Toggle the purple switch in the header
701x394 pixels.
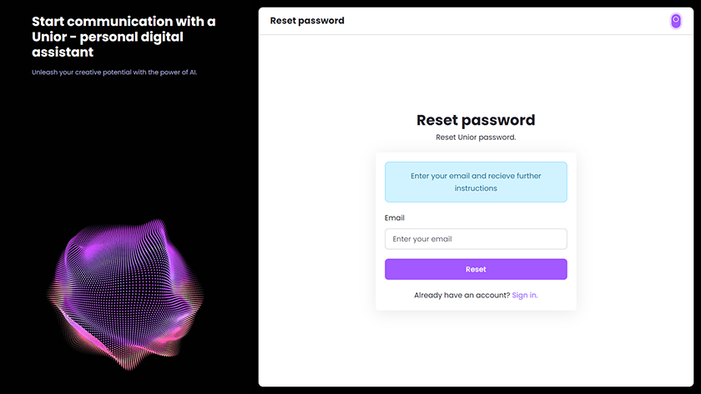coord(676,21)
